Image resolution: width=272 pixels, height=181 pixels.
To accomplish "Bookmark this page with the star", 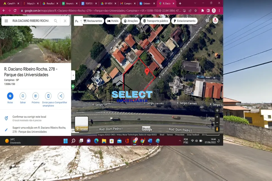I will [196, 11].
